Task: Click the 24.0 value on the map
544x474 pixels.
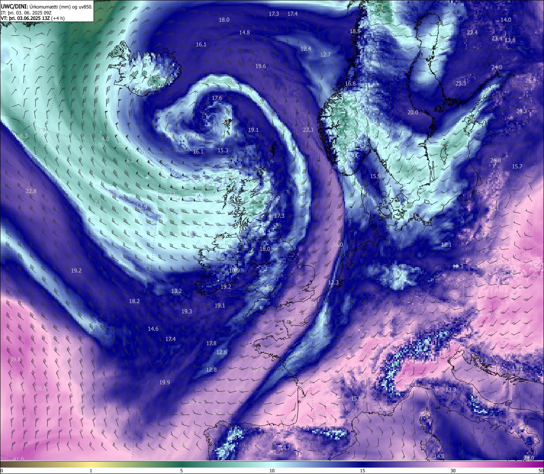Action: coord(497,67)
